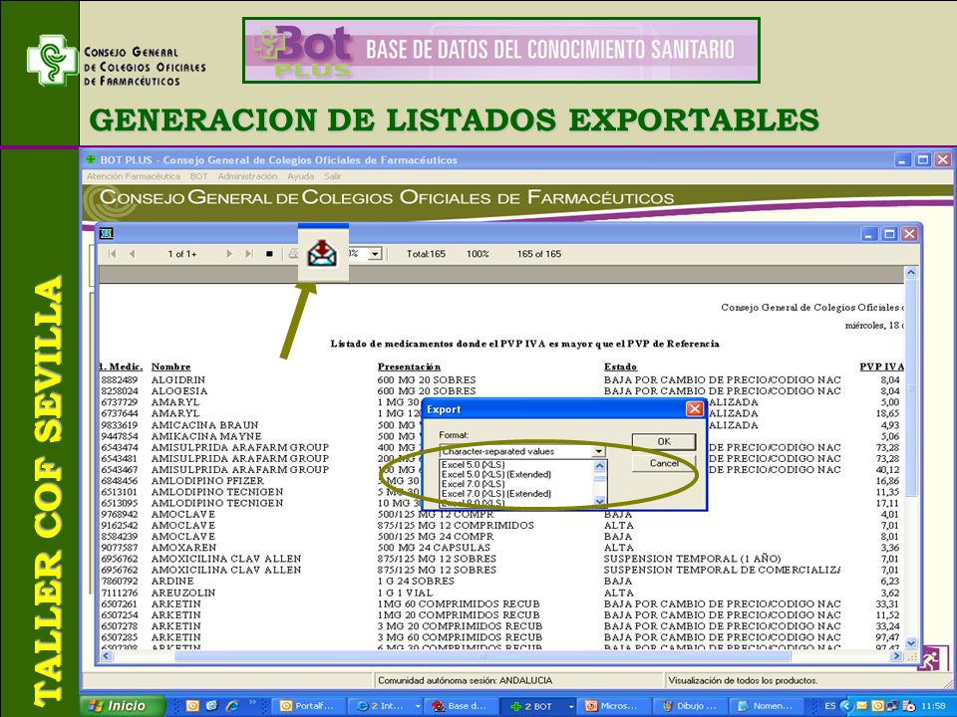The width and height of the screenshot is (957, 717).
Task: Click report vertical scrollbar up arrow
Action: click(x=910, y=273)
